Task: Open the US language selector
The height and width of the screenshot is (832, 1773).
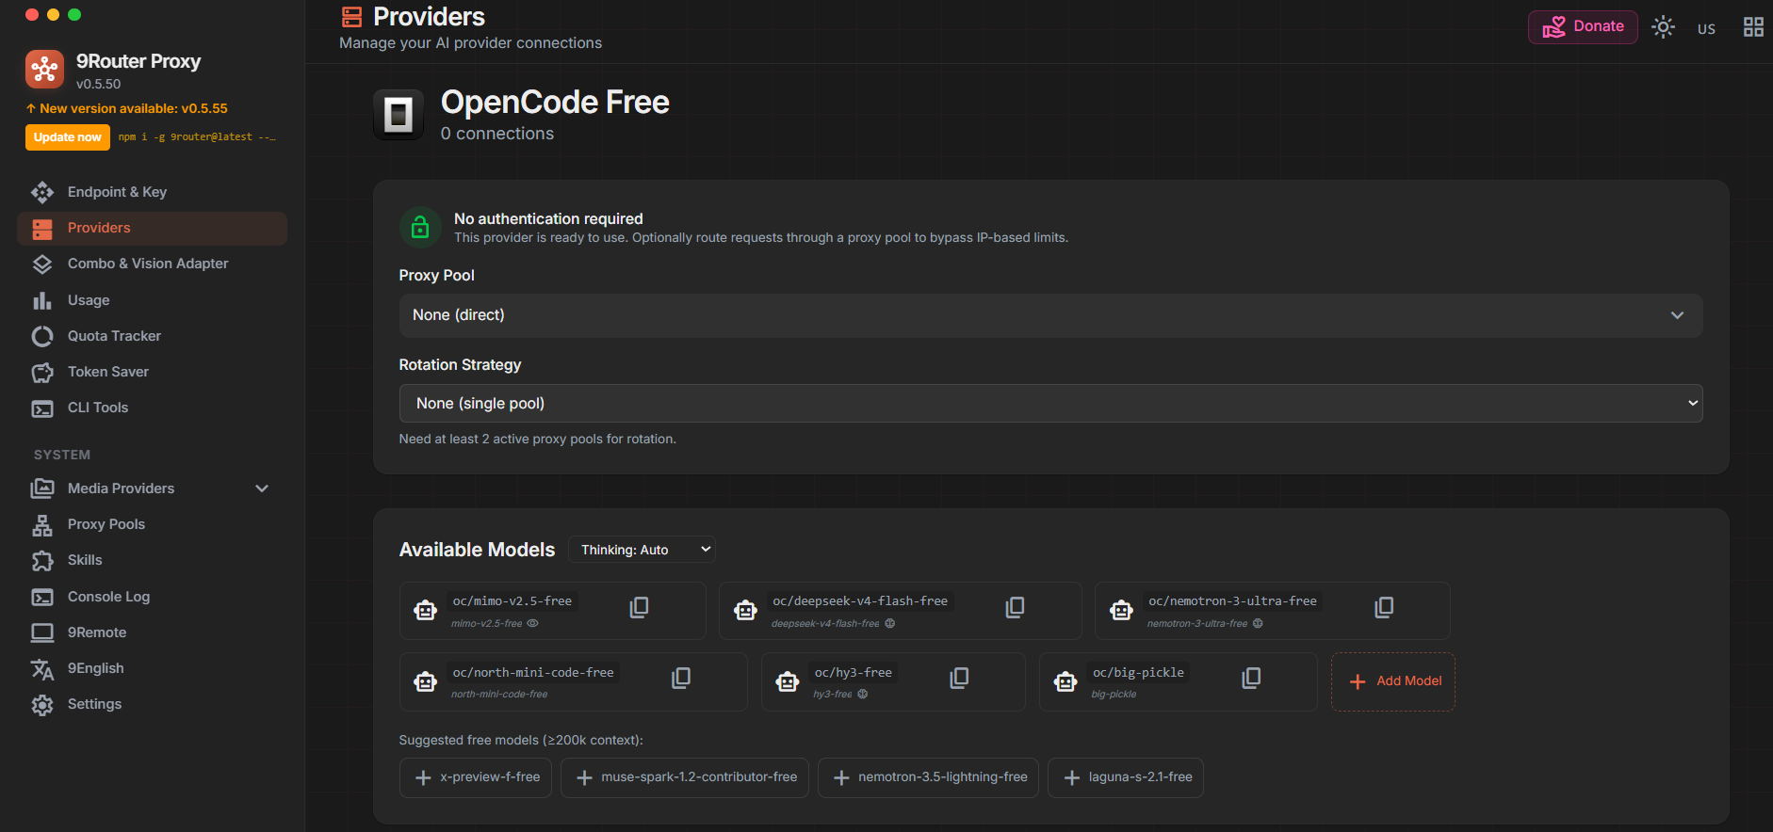Action: [1706, 28]
